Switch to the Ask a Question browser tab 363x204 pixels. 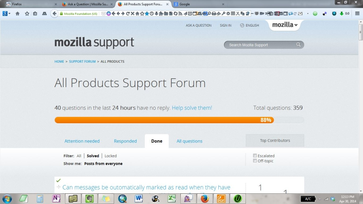[88, 4]
